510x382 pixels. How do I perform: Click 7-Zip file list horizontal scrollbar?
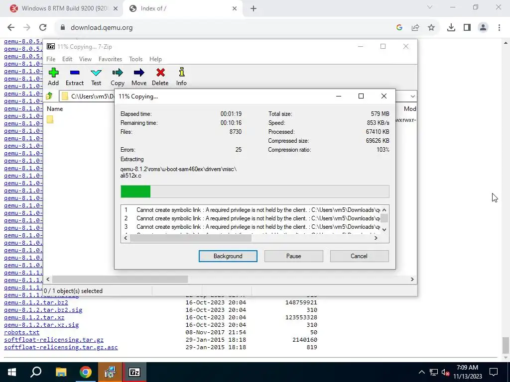(120, 280)
